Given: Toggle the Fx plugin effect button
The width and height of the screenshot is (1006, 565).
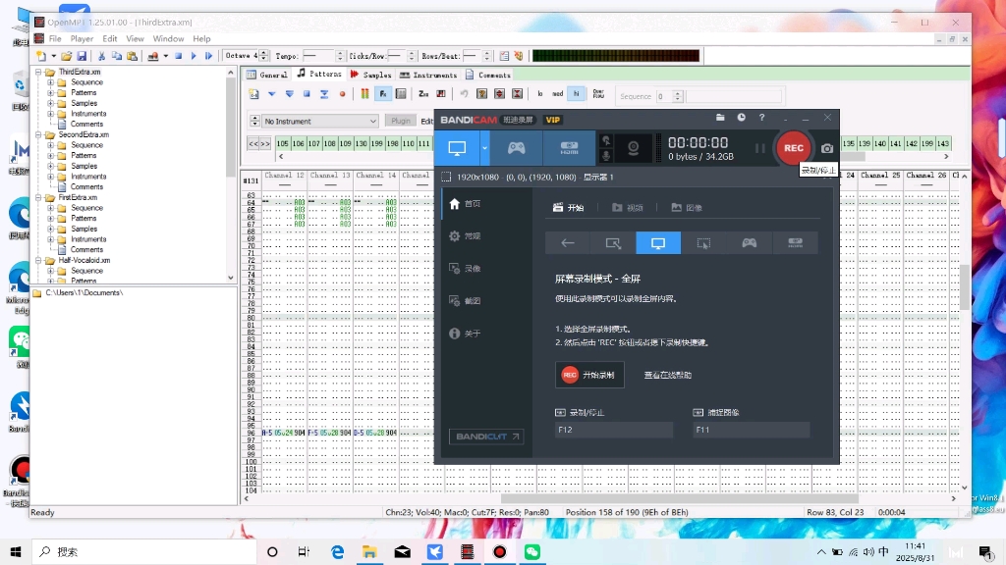Looking at the screenshot, I should click(x=383, y=94).
